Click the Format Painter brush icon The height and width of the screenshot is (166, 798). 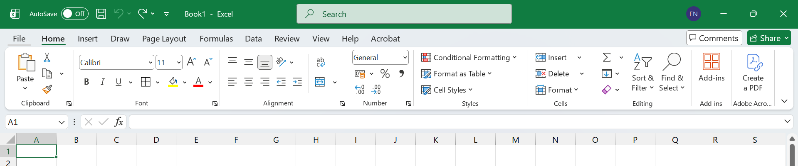coord(47,89)
